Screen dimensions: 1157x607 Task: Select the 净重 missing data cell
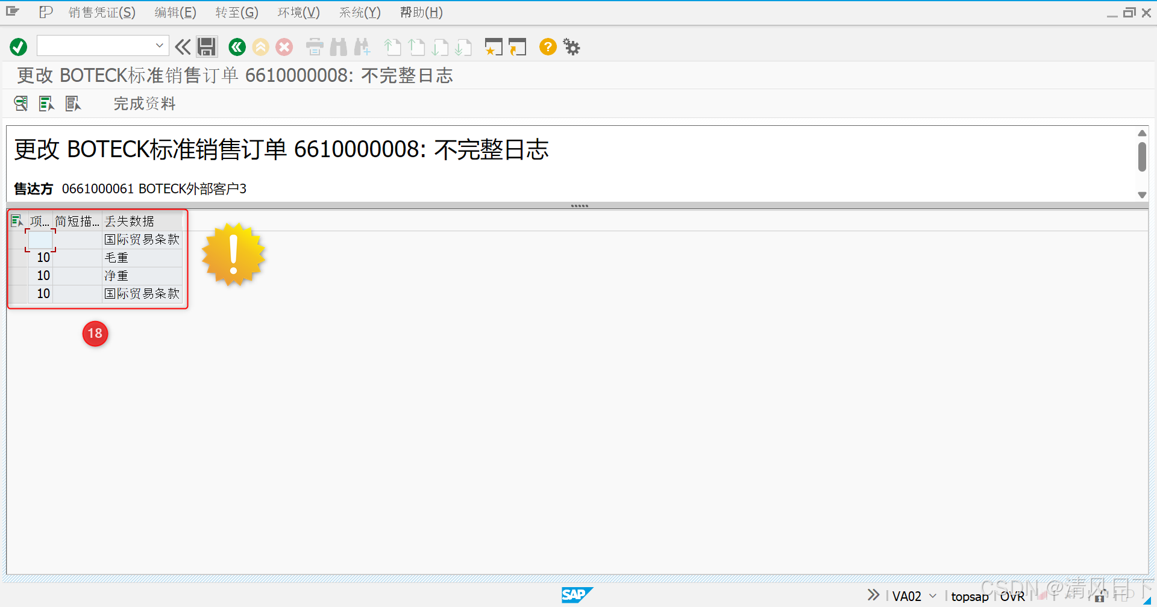pyautogui.click(x=142, y=275)
